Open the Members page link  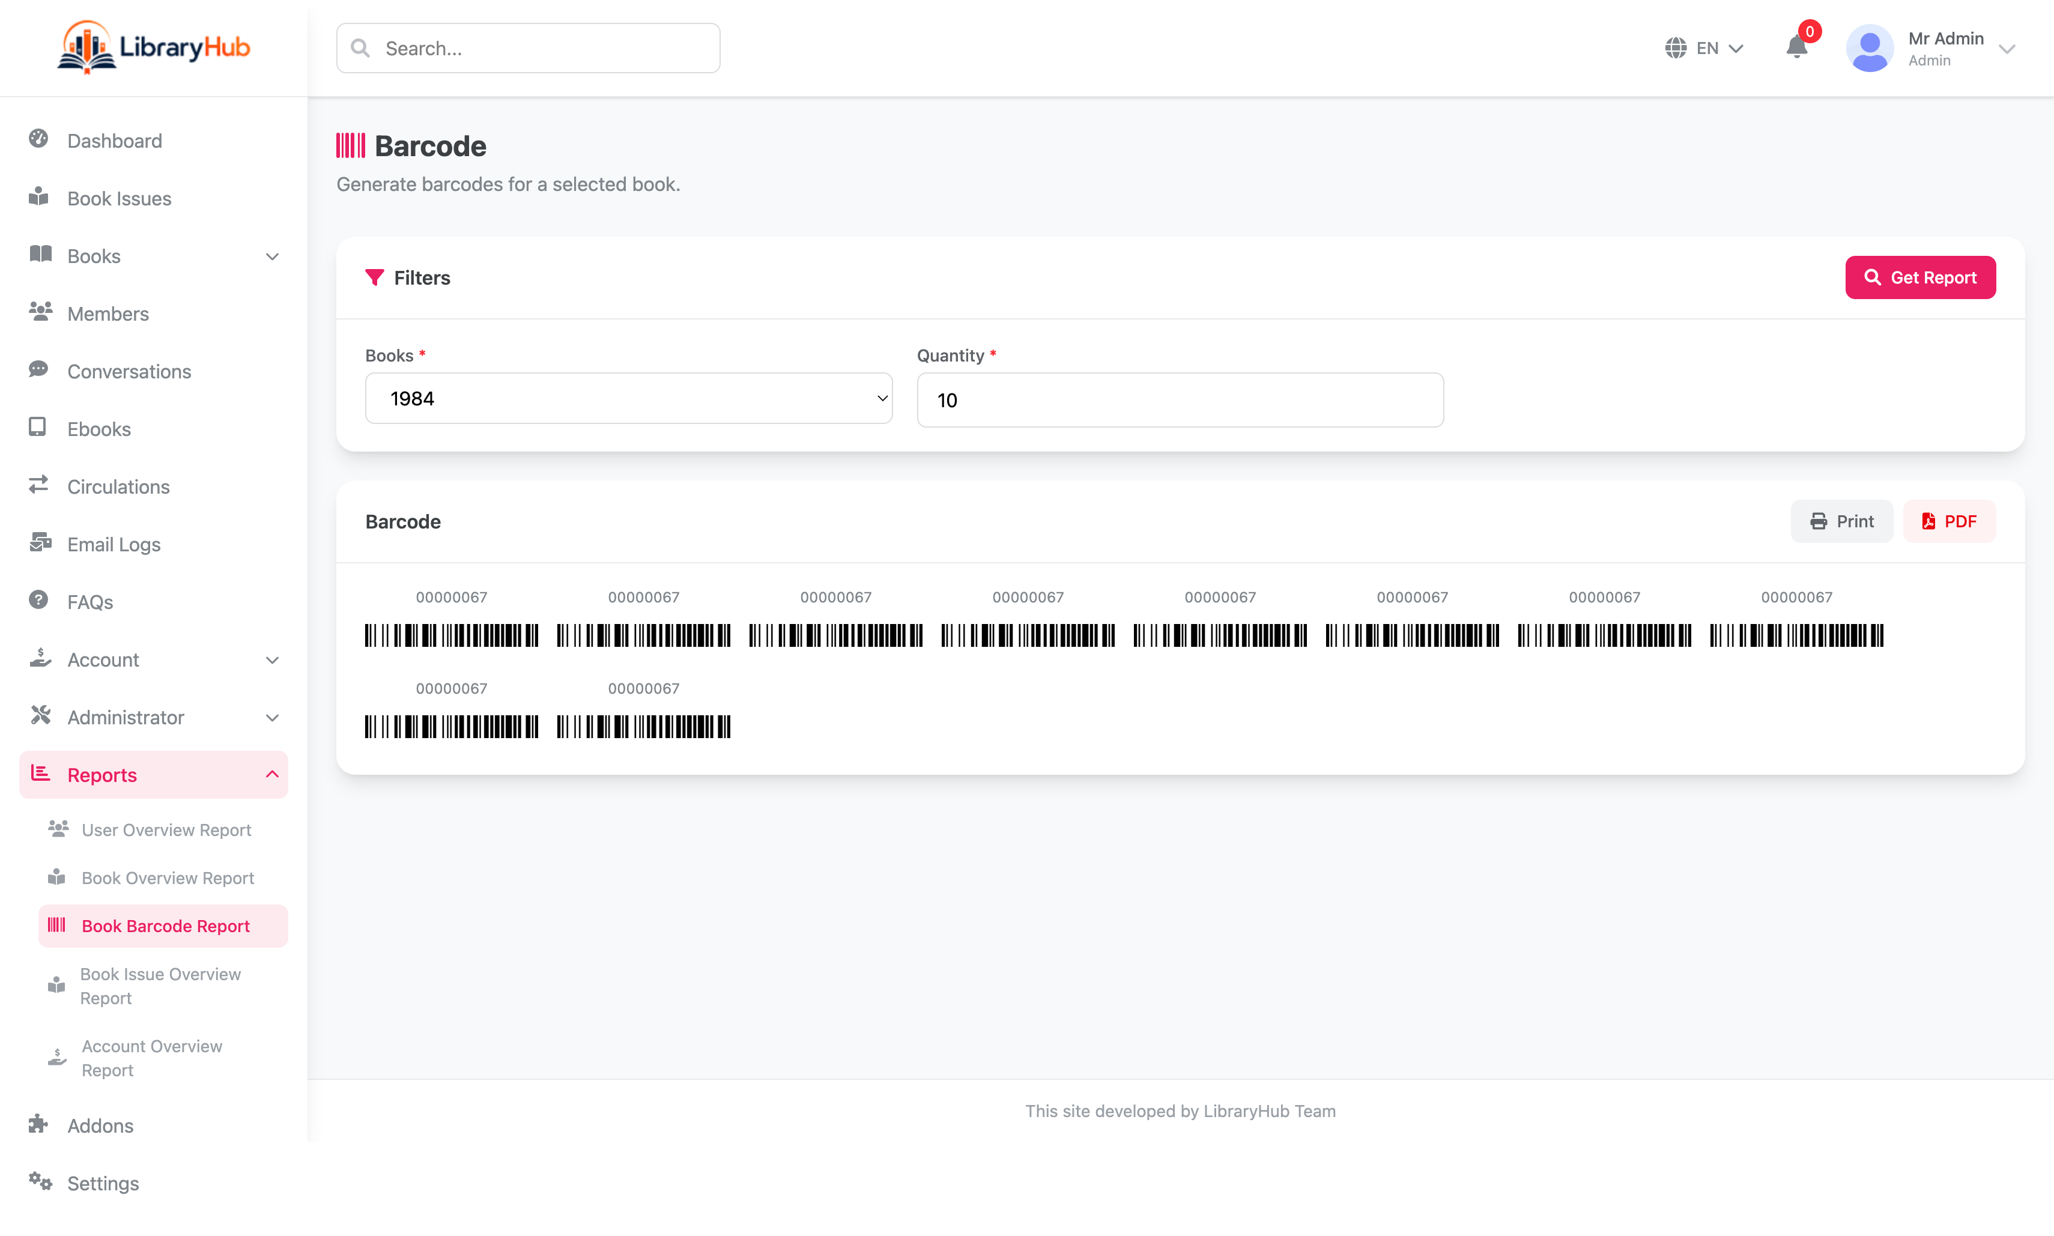(x=153, y=314)
